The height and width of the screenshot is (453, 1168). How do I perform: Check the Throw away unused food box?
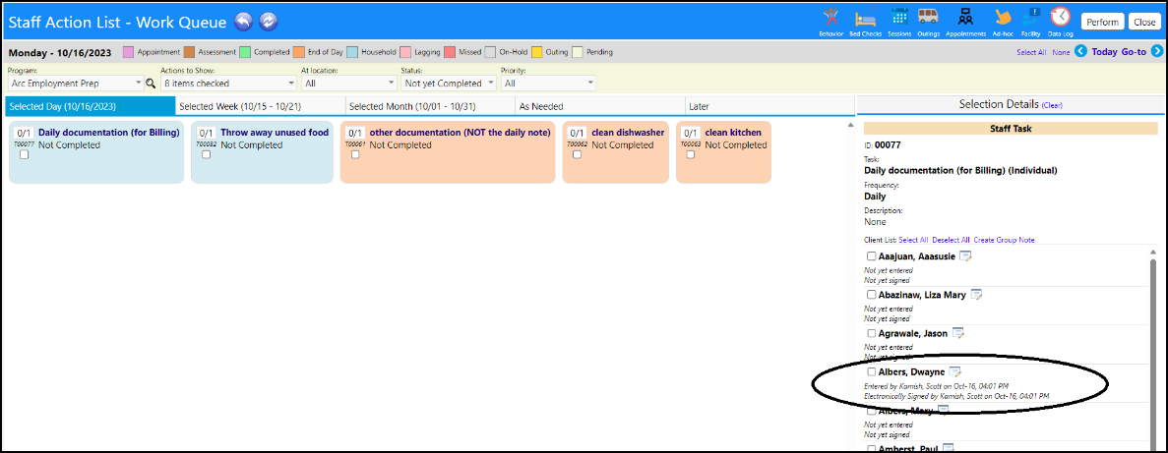(x=207, y=154)
